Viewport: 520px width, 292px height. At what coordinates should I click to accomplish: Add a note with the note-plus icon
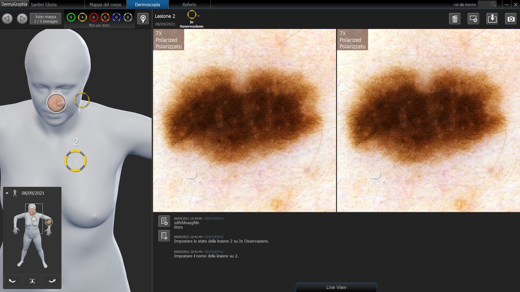pos(164,221)
